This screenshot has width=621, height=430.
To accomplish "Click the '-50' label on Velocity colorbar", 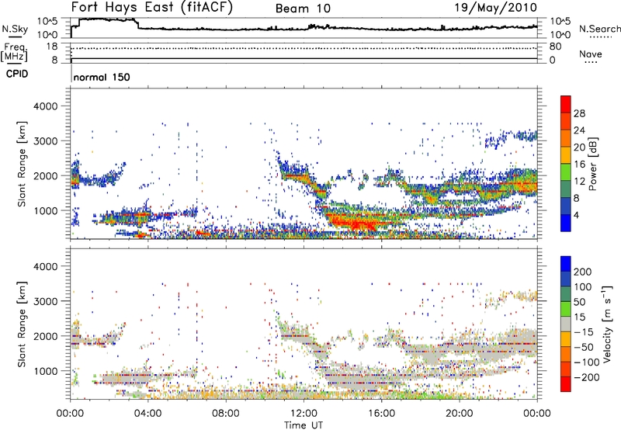I will click(x=584, y=347).
